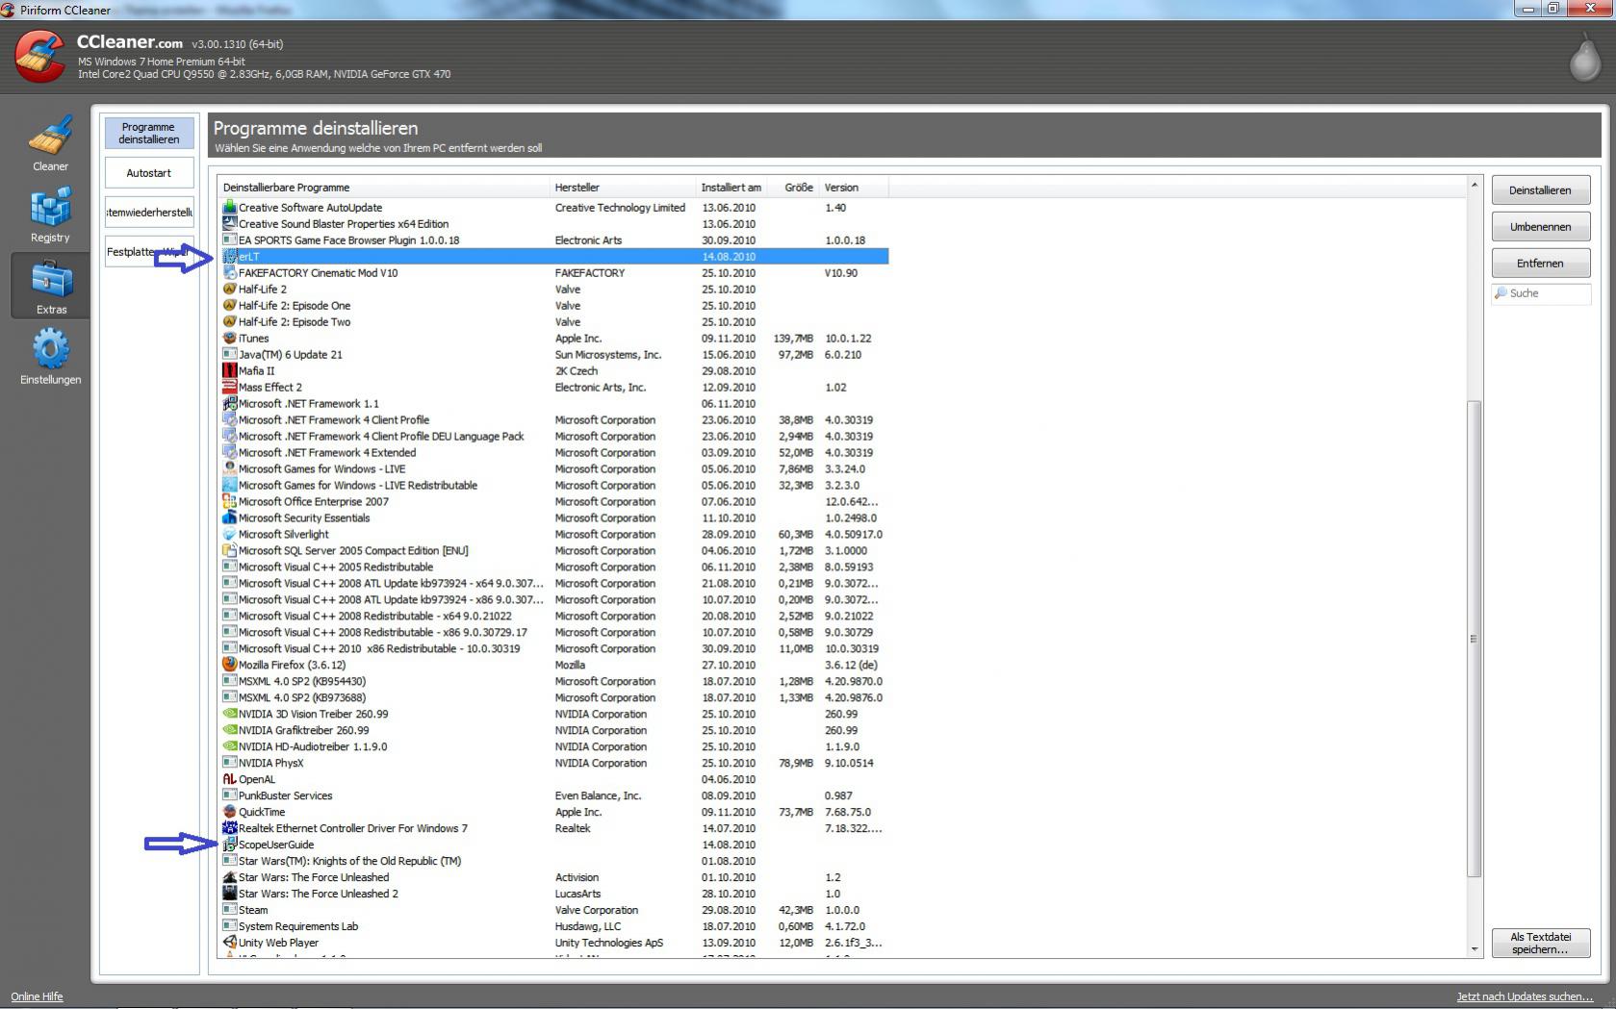Click the program list scrollbar down arrow

pyautogui.click(x=1474, y=949)
